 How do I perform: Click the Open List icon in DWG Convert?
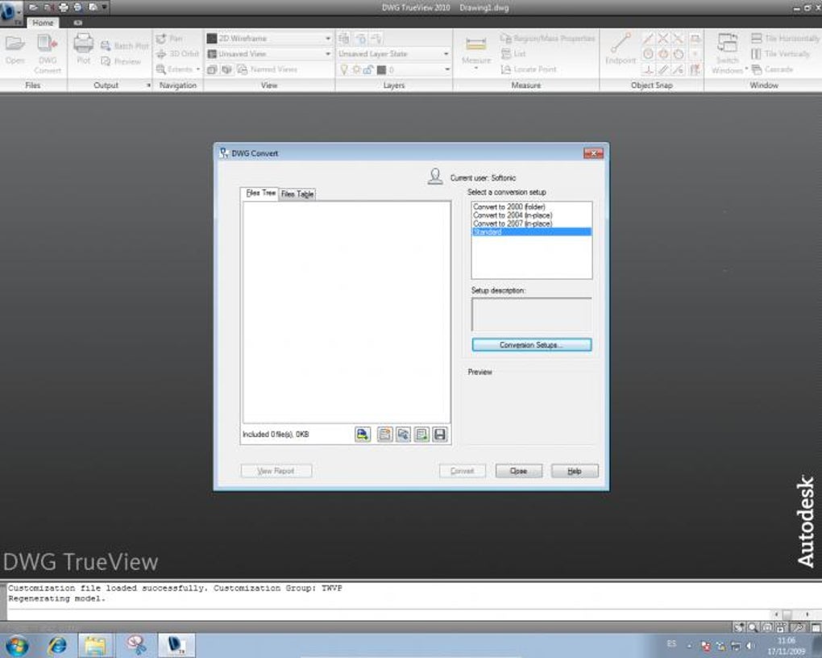tap(403, 434)
